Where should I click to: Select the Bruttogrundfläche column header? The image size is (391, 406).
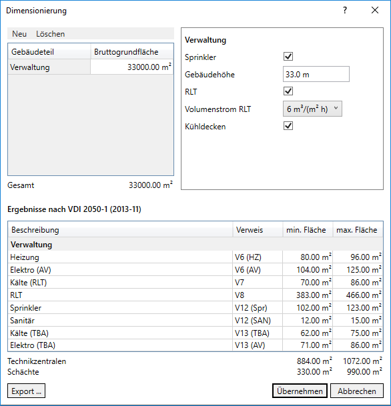(x=132, y=52)
